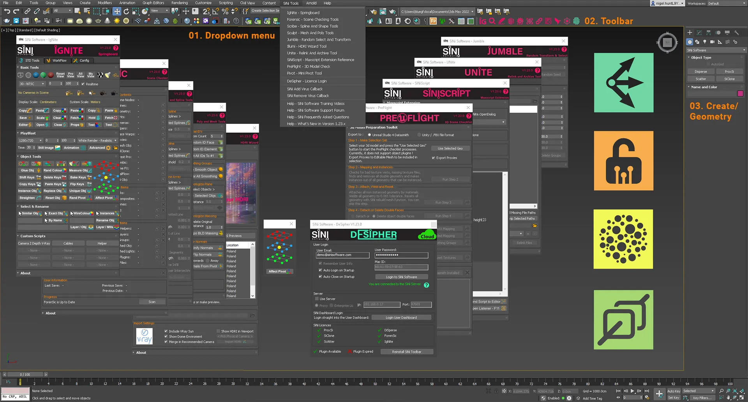Open the Rendering menu
The width and height of the screenshot is (748, 402).
(x=179, y=3)
